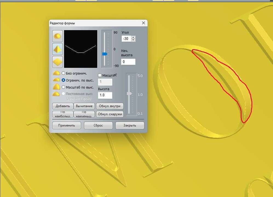The height and width of the screenshot is (197, 273).
Task: Select the 'Без огранич.' radio option
Action: 64,73
